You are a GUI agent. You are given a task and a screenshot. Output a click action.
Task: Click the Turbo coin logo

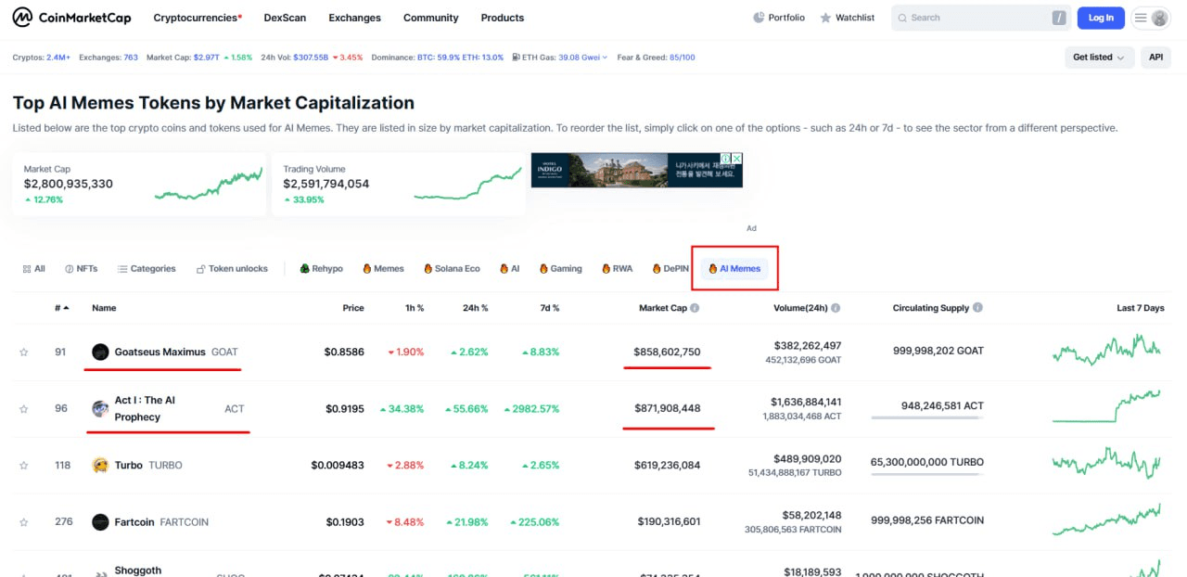100,465
